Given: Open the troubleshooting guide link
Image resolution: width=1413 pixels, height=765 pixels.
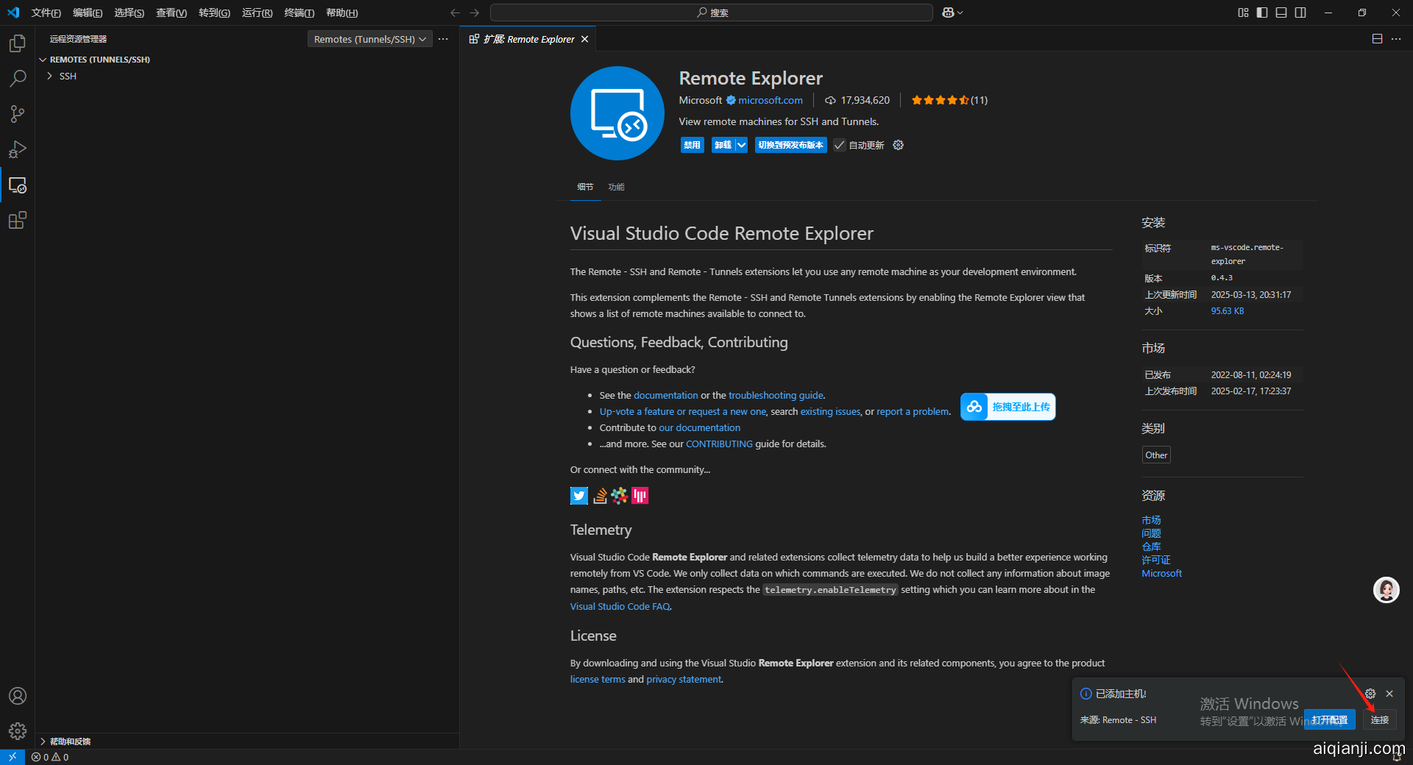Looking at the screenshot, I should pos(776,395).
